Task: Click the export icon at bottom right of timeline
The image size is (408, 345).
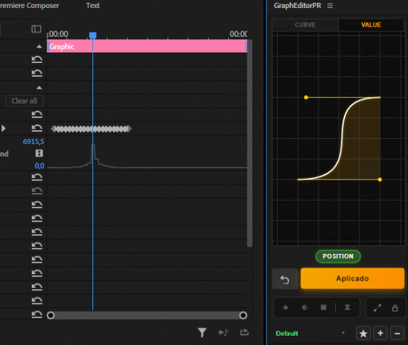Action: point(244,332)
